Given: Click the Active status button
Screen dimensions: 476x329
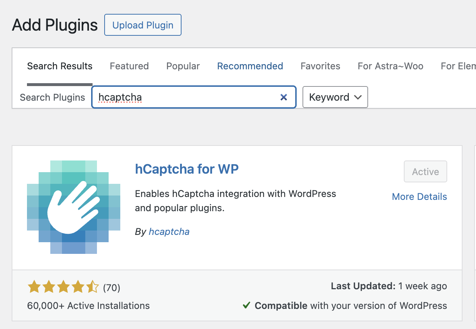Looking at the screenshot, I should pos(425,171).
